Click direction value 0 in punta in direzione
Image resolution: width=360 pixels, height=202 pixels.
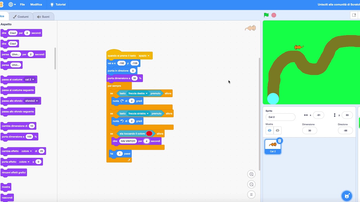click(133, 71)
